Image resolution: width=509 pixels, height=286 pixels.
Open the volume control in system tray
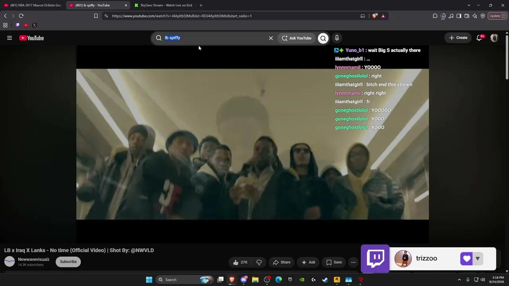click(483, 280)
